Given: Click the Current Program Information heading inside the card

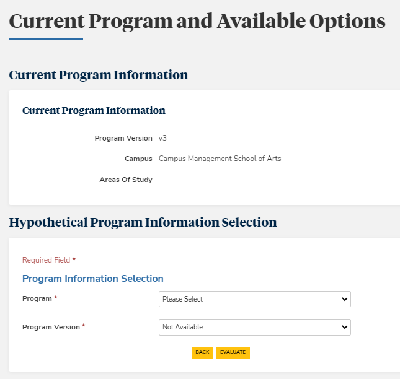Looking at the screenshot, I should pos(94,111).
